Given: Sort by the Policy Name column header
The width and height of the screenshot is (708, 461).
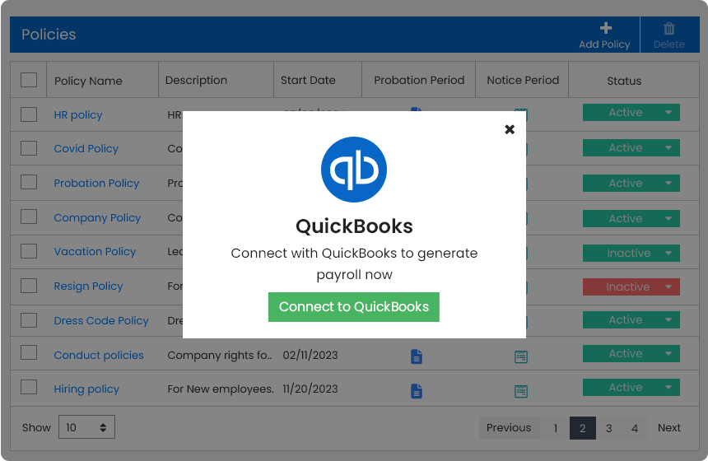Looking at the screenshot, I should pyautogui.click(x=89, y=81).
